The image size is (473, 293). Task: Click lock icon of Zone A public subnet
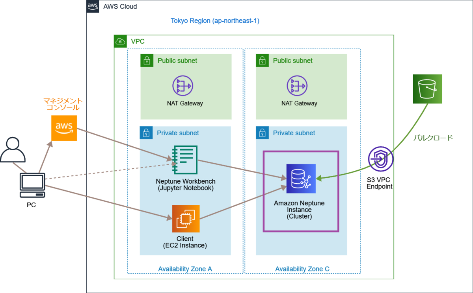coord(147,61)
